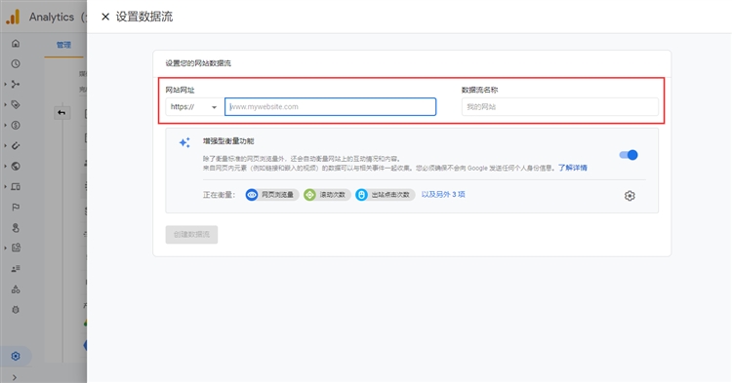Open the Demographics globe icon in sidebar
Viewport: 732px width, 383px height.
(16, 167)
